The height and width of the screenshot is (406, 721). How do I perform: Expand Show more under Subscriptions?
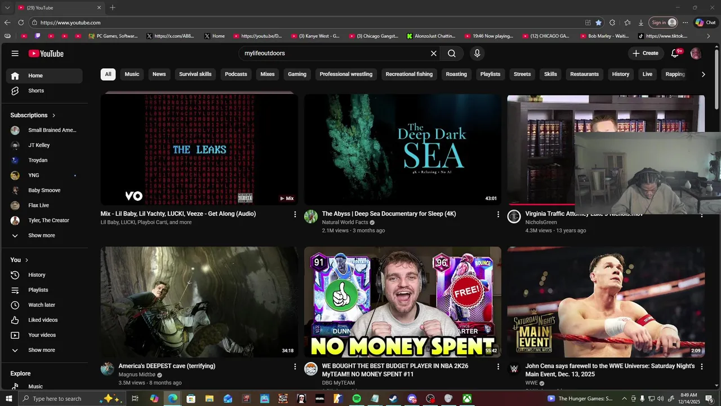pos(44,236)
